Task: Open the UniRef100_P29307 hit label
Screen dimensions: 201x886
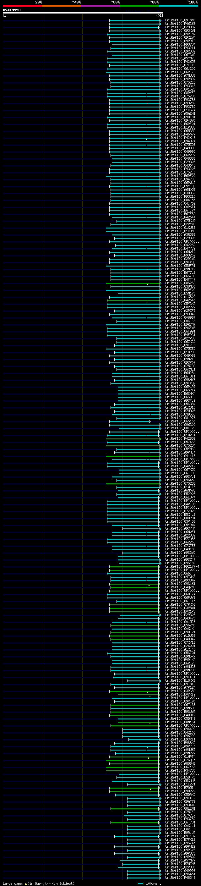Action: pos(180,27)
